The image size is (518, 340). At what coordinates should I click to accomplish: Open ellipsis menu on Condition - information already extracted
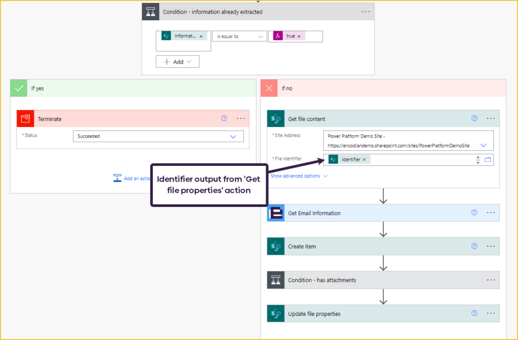(x=366, y=12)
